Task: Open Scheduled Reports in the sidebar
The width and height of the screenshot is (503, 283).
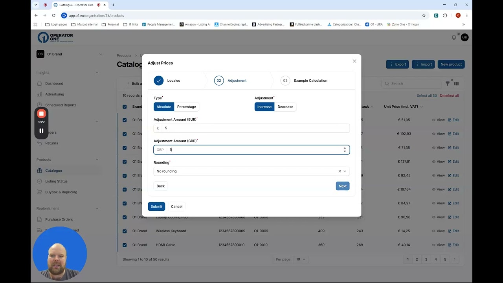Action: click(61, 105)
